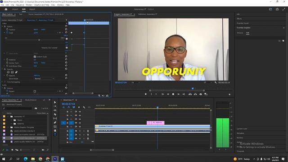
Task: Click Mark In in Program monitor
Action: click(x=151, y=94)
